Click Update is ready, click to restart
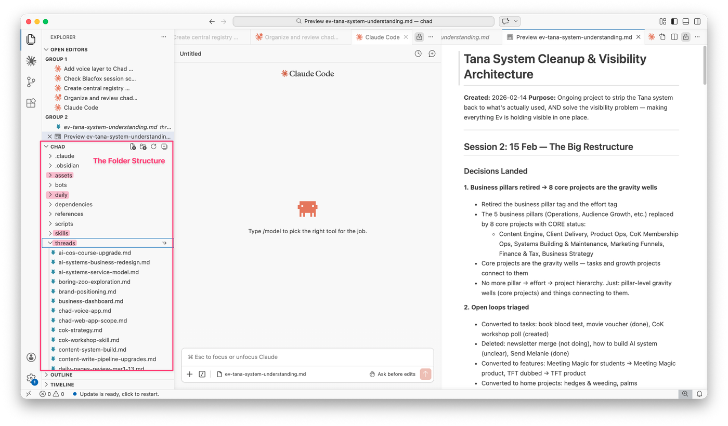Viewport: 728px width, 426px height. [x=116, y=394]
